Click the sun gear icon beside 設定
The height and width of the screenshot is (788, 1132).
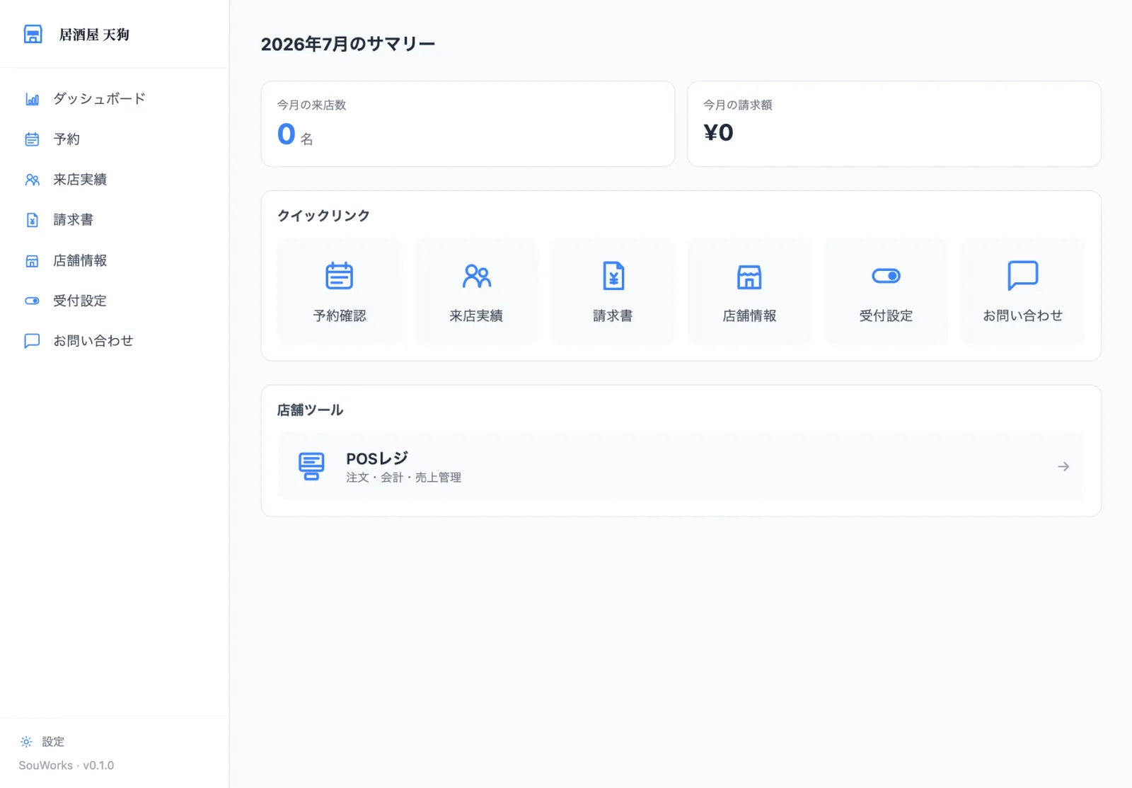coord(26,741)
